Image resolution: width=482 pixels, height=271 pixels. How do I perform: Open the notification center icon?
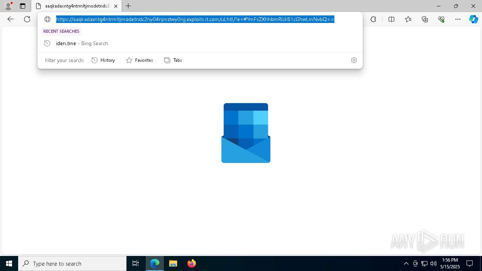(x=470, y=263)
